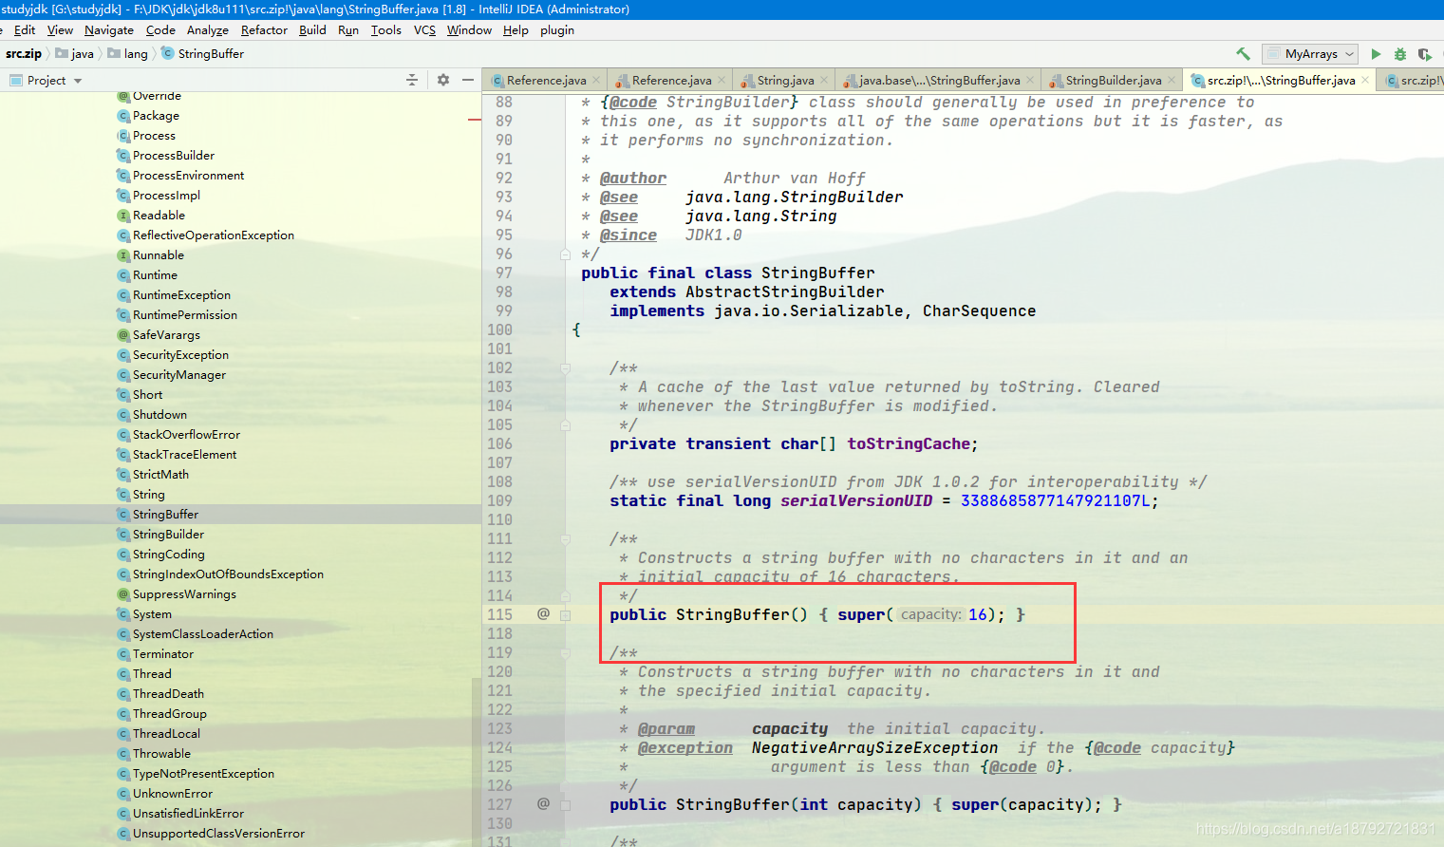Select Throwable in the project tree
The image size is (1444, 847).
pyautogui.click(x=161, y=754)
